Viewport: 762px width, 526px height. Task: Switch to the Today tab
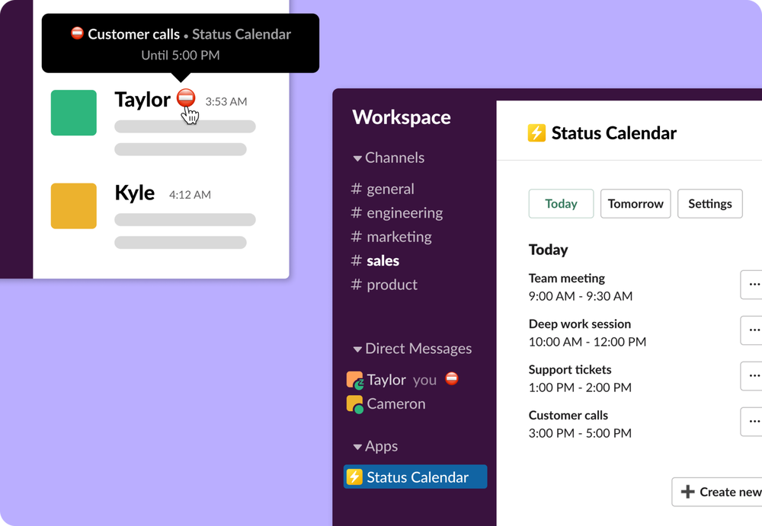click(x=561, y=204)
